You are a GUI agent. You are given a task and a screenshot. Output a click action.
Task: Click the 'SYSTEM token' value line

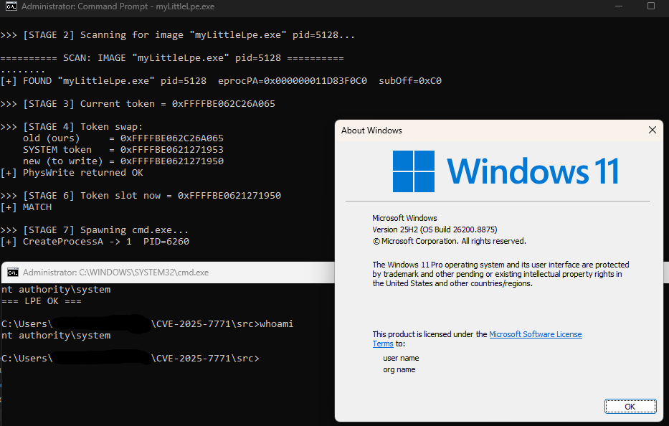(x=123, y=150)
